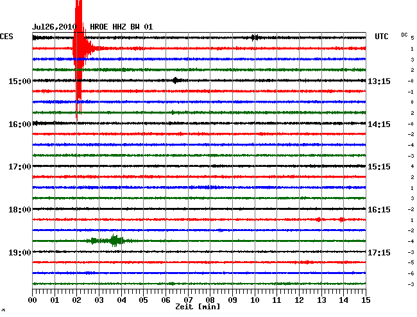Click minute tick label 10
This screenshot has width=417, height=317.
255,300
